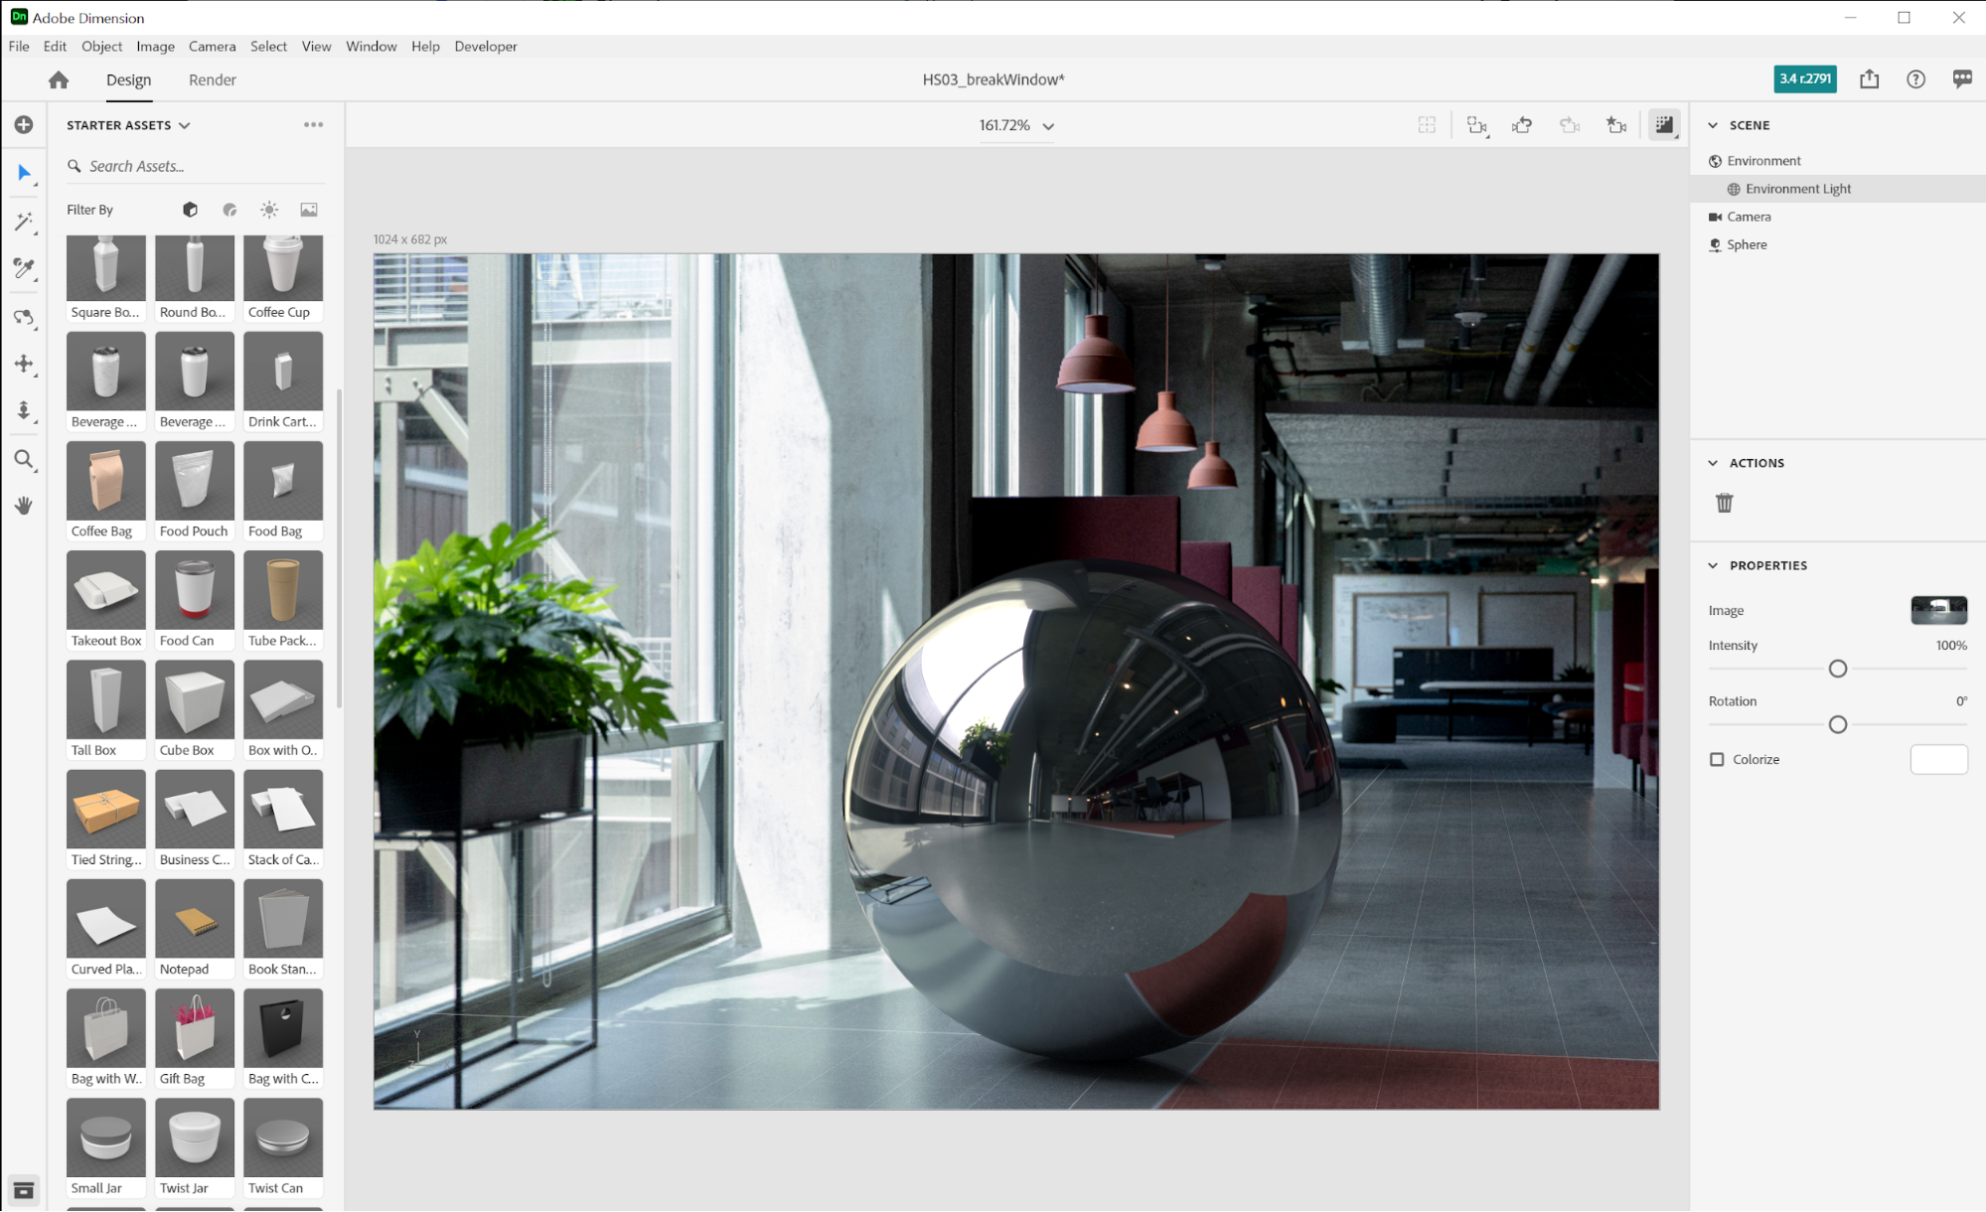Filter assets by models
1986x1212 pixels.
[x=190, y=210]
